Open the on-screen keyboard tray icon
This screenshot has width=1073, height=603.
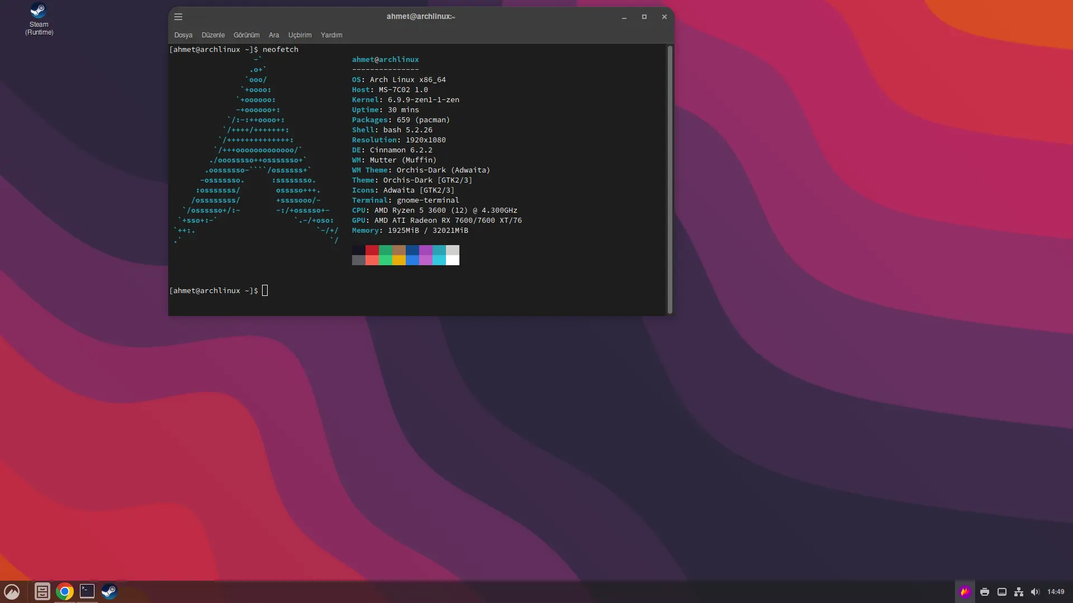[1002, 592]
